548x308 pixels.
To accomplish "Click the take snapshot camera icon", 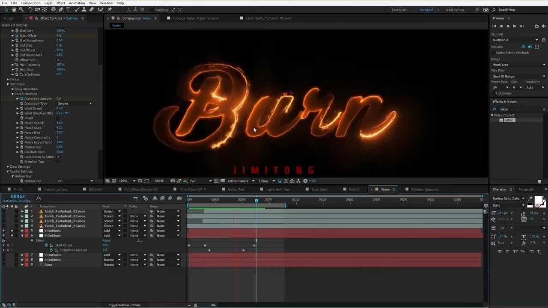I will pyautogui.click(x=173, y=181).
